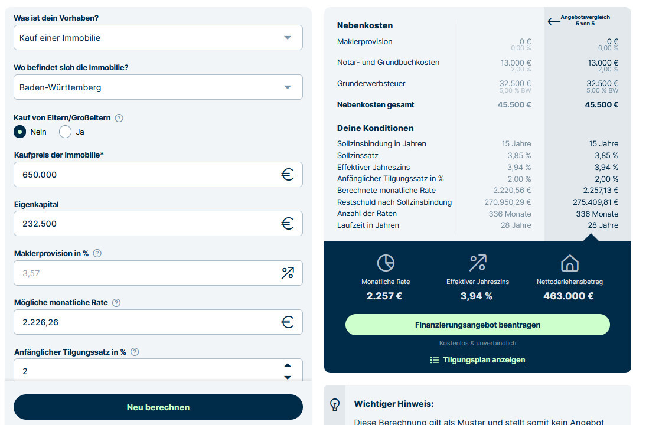659x425 pixels.
Task: Click the pie chart icon above Monatliche Rate
Action: [386, 263]
